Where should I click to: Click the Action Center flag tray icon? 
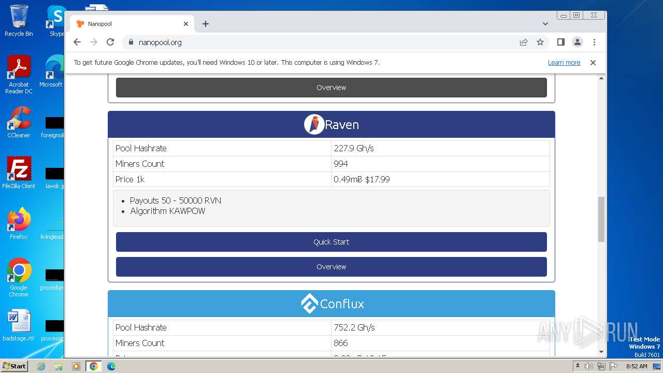[x=613, y=366]
